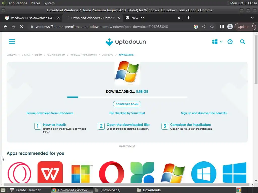Click the Google icon in address bar
This screenshot has width=258, height=193.
click(196, 27)
